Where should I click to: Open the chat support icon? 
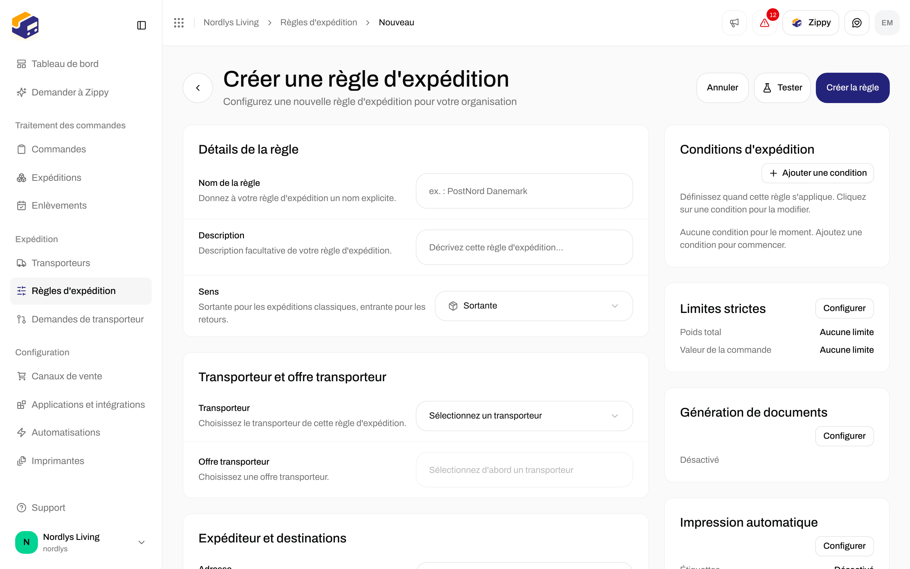pyautogui.click(x=857, y=23)
